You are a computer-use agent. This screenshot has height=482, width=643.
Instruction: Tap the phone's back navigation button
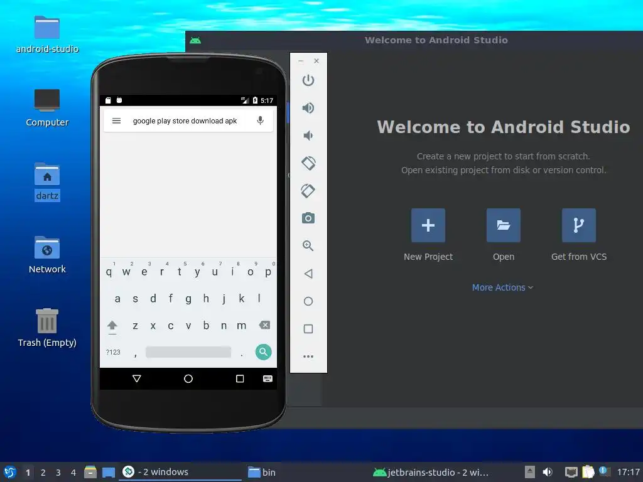pyautogui.click(x=137, y=378)
